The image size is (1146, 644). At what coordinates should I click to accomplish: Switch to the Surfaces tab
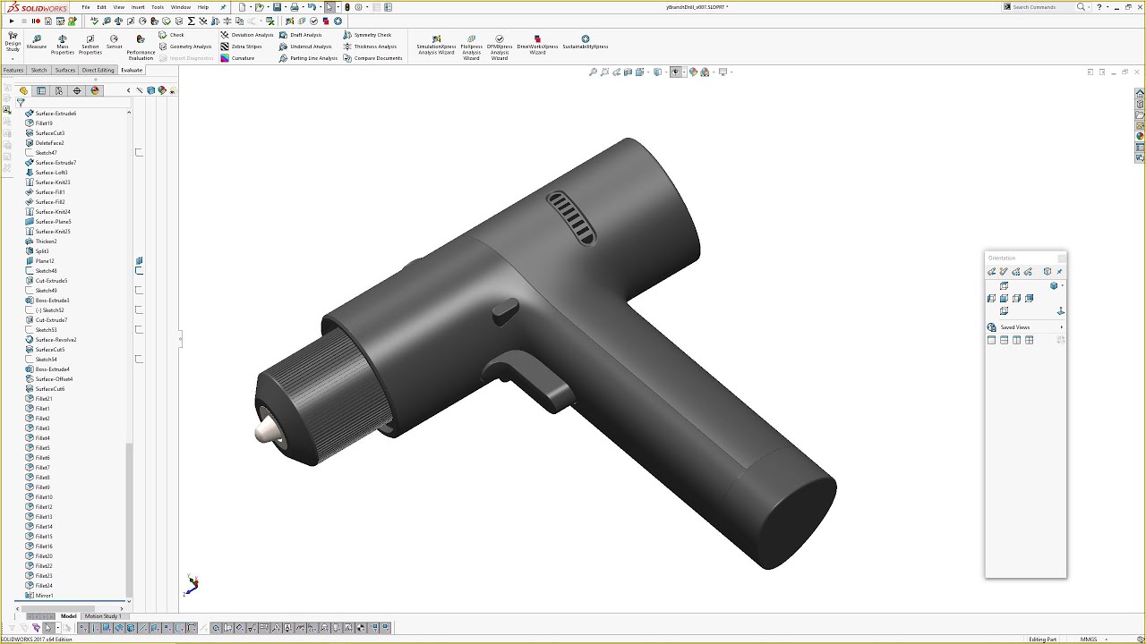click(x=65, y=70)
